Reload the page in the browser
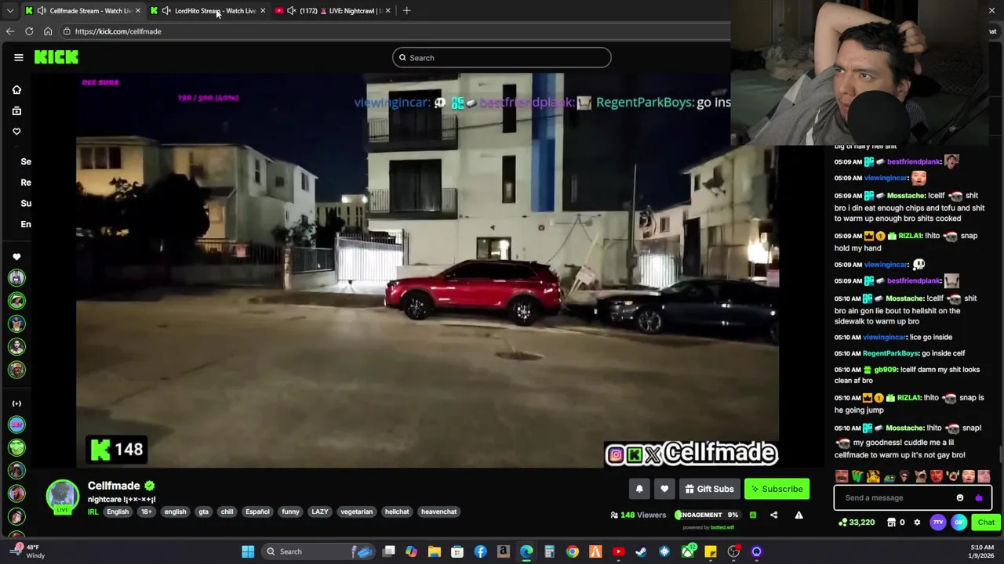Screen dimensions: 1004x564 pyautogui.click(x=29, y=31)
